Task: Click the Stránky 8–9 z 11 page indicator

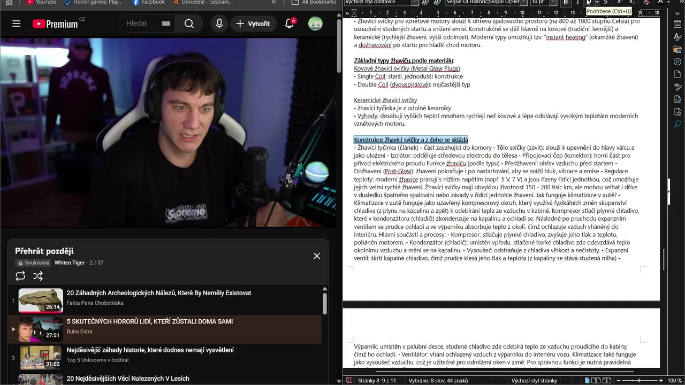Action: tap(377, 381)
